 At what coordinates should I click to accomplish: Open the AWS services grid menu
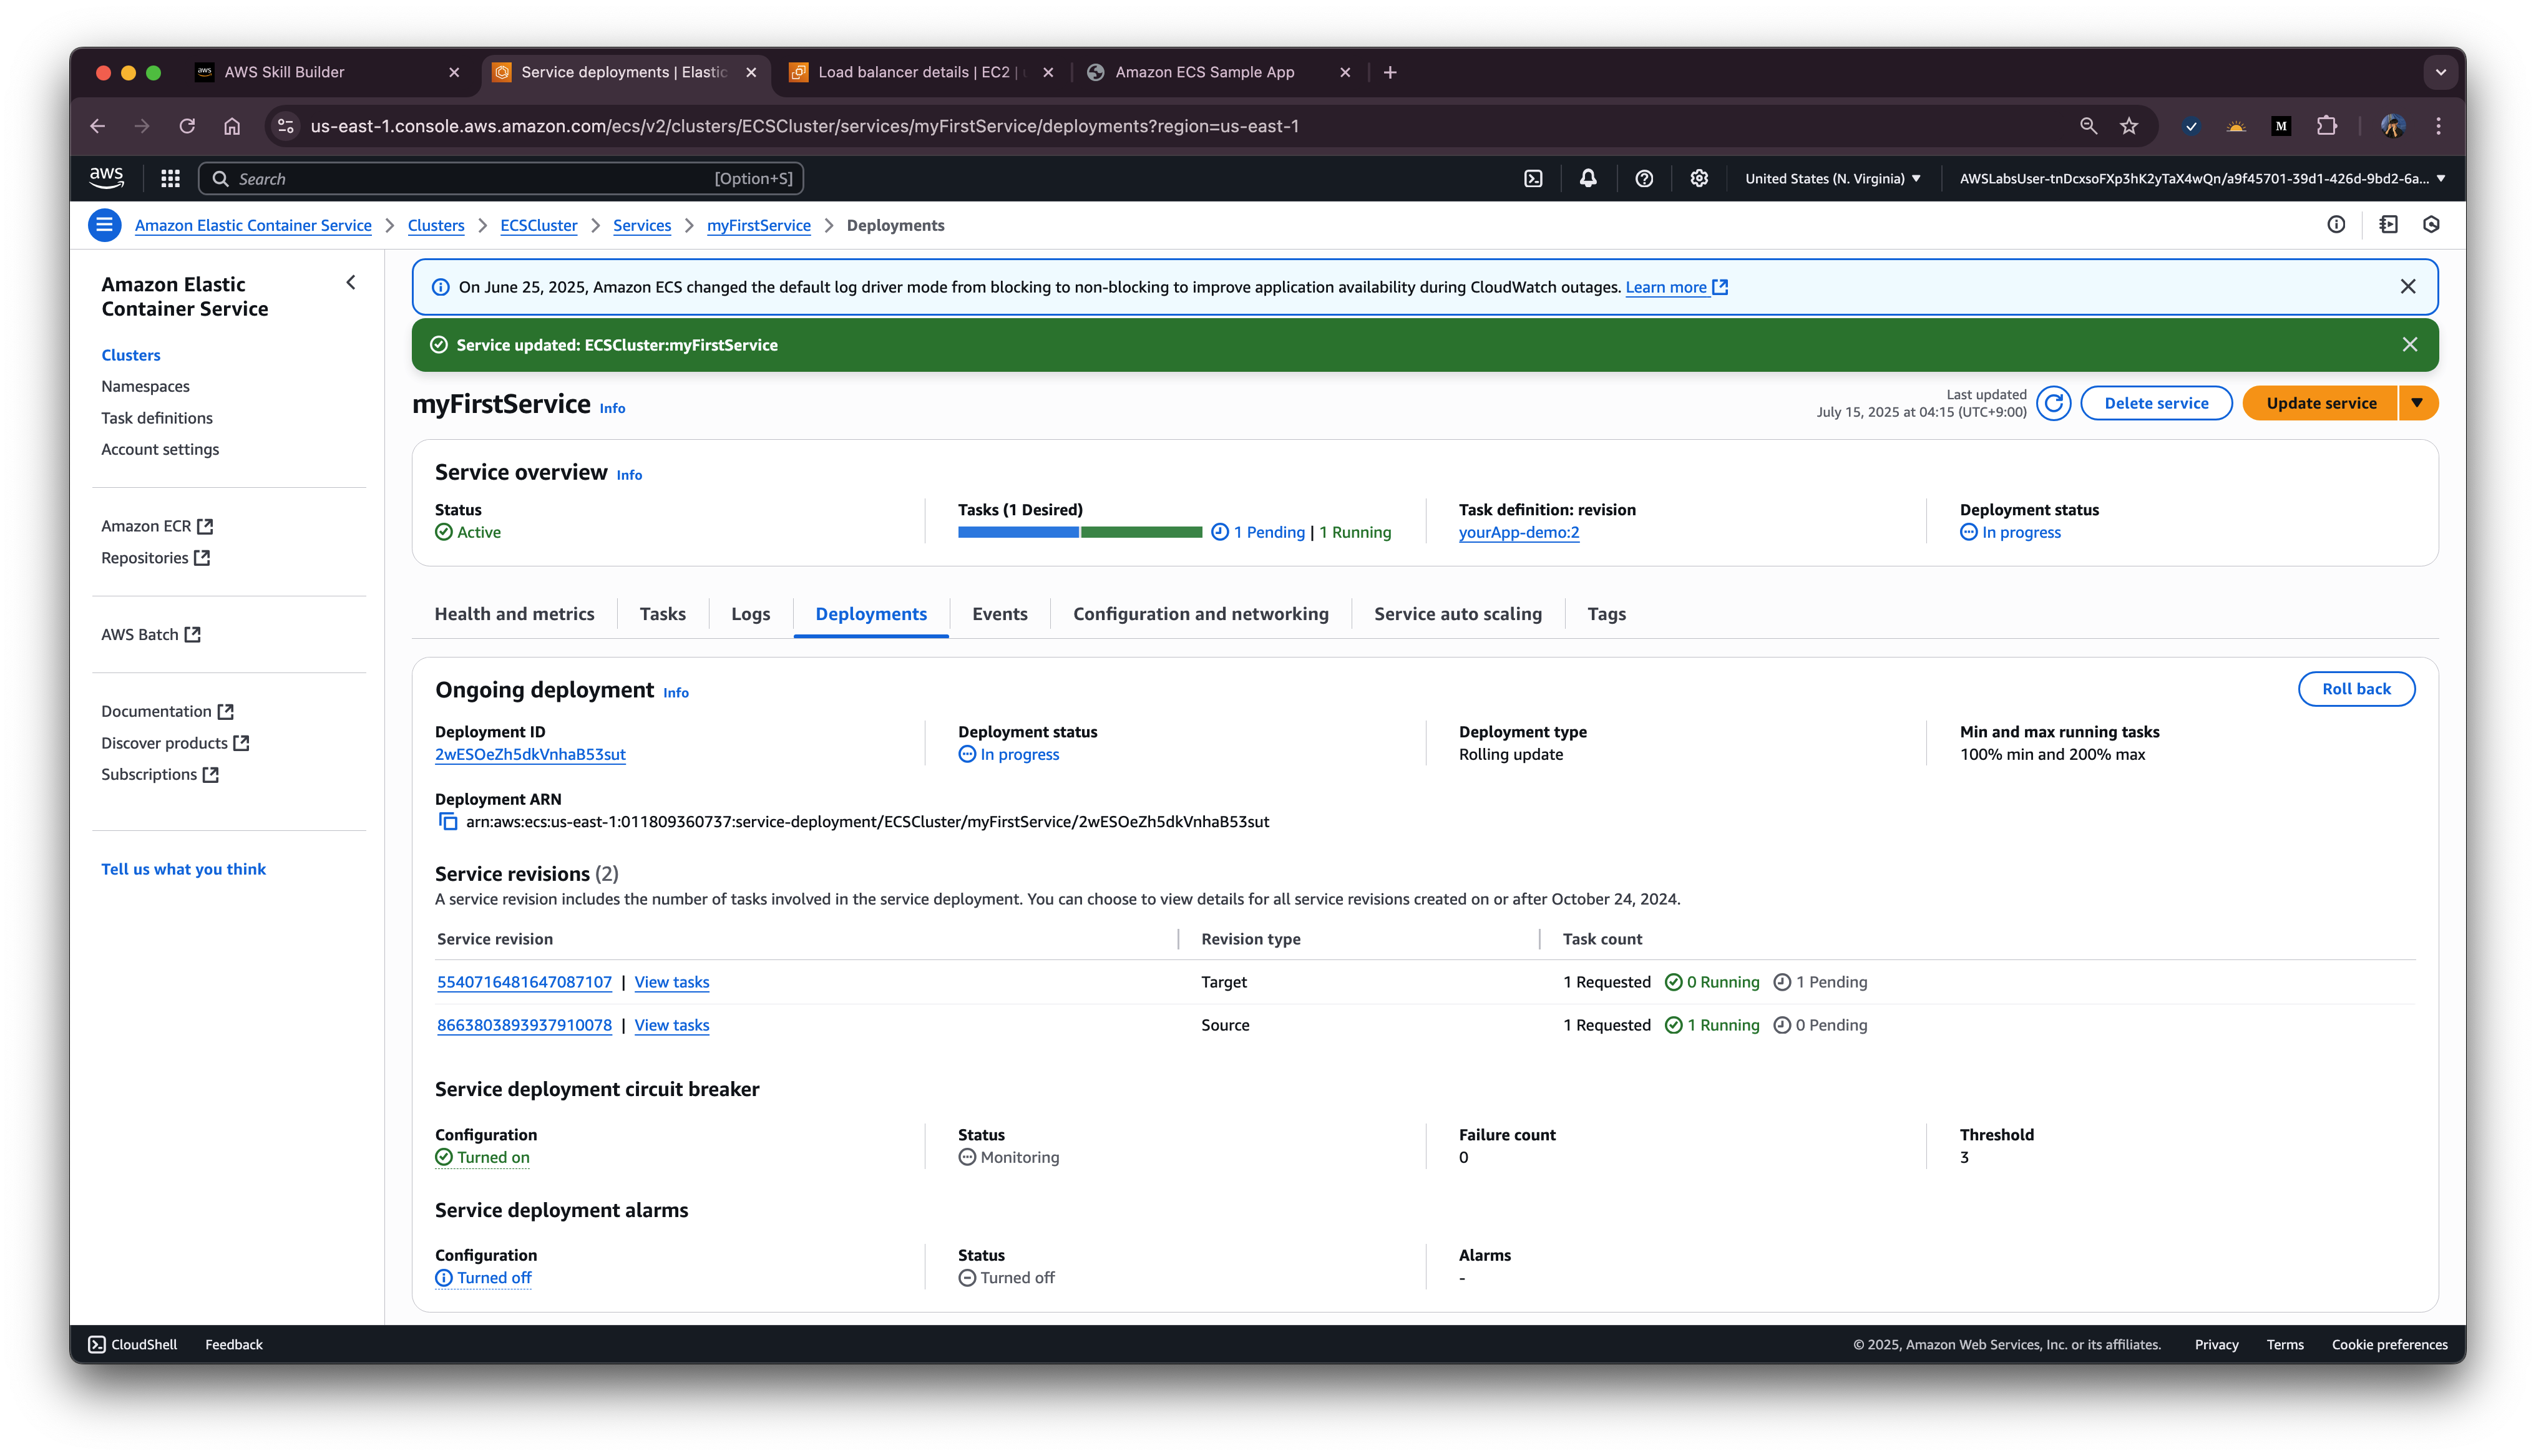coord(171,178)
